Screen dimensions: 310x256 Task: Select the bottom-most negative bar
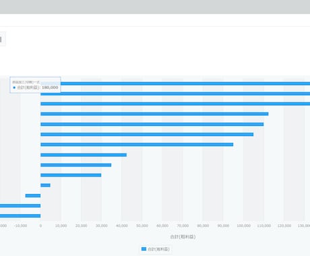point(20,216)
